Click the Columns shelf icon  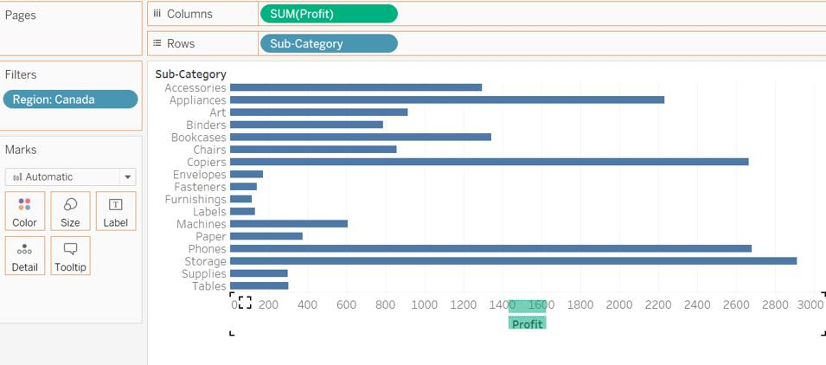157,14
